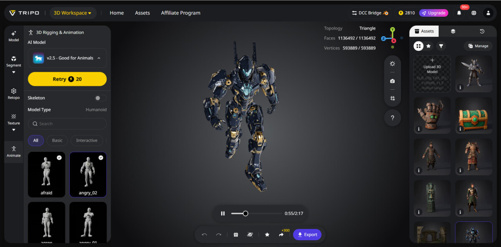Expand the Texture tool submenu arrow
Screen dimensions: 501x247
point(13,130)
